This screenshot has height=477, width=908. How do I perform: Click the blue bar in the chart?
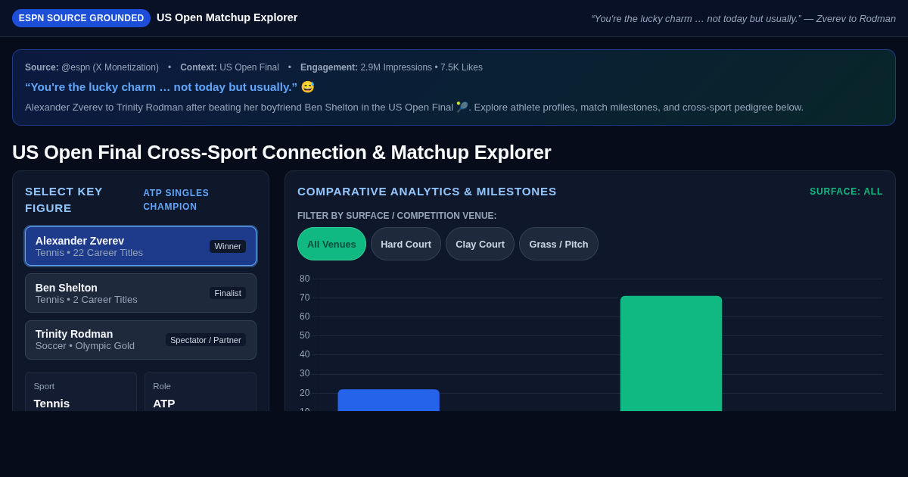(x=388, y=401)
